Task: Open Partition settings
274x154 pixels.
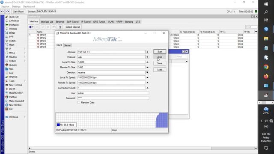Action: tap(13, 97)
